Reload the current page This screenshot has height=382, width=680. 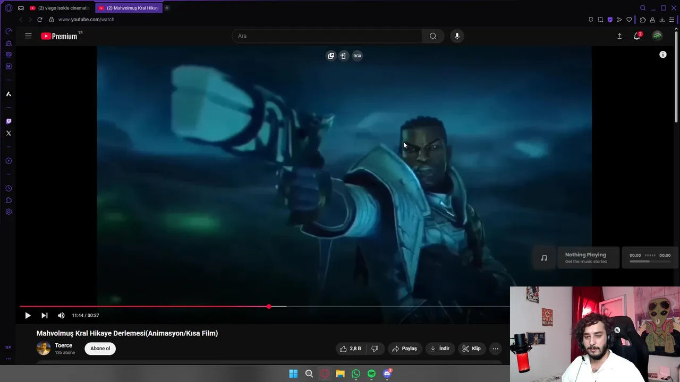(x=39, y=20)
